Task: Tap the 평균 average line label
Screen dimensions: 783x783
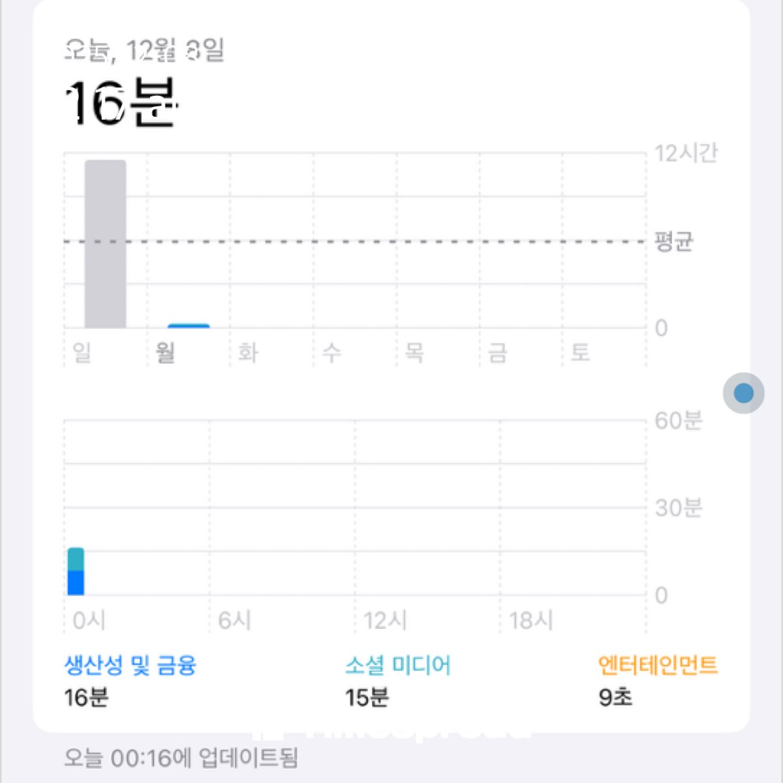Action: point(674,241)
